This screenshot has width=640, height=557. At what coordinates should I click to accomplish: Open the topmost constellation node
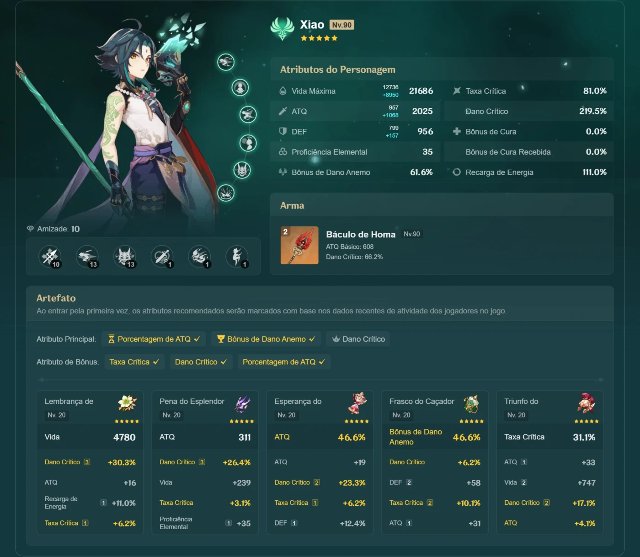[225, 62]
